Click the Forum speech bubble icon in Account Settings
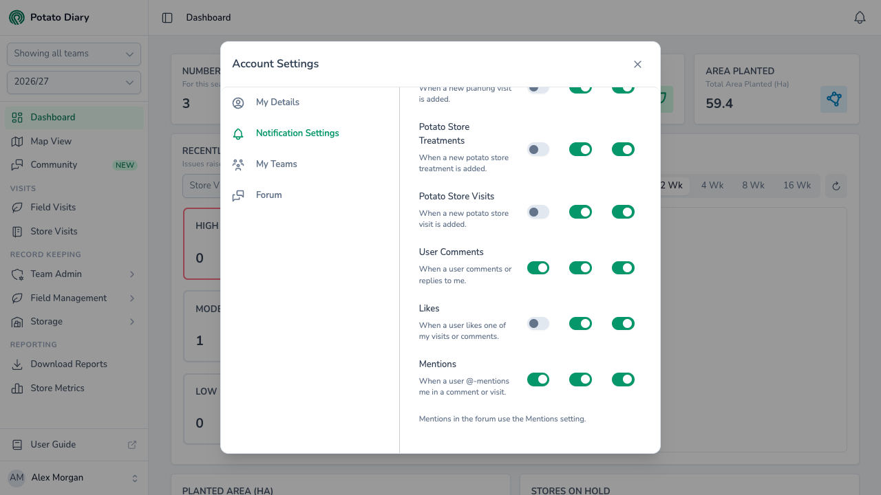Image resolution: width=881 pixels, height=495 pixels. [238, 195]
